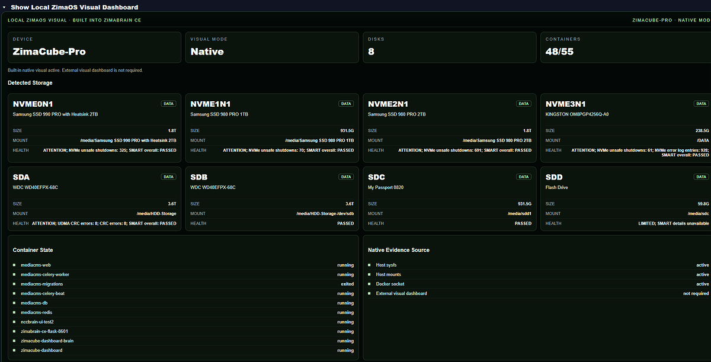Viewport: 711px width, 362px height.
Task: Select the NVME0N1 drive title
Action: (x=34, y=104)
